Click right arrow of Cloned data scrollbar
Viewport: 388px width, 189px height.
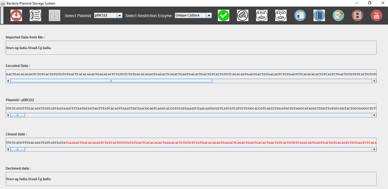pos(374,149)
